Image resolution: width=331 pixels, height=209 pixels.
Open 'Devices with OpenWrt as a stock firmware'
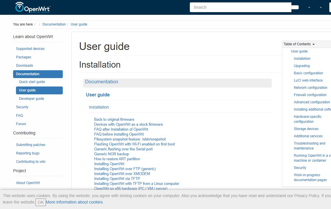click(x=128, y=125)
